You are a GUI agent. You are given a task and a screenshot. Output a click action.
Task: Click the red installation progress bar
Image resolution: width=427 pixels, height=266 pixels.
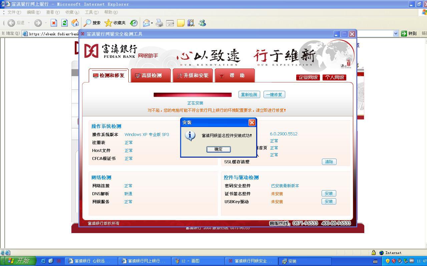(192, 95)
